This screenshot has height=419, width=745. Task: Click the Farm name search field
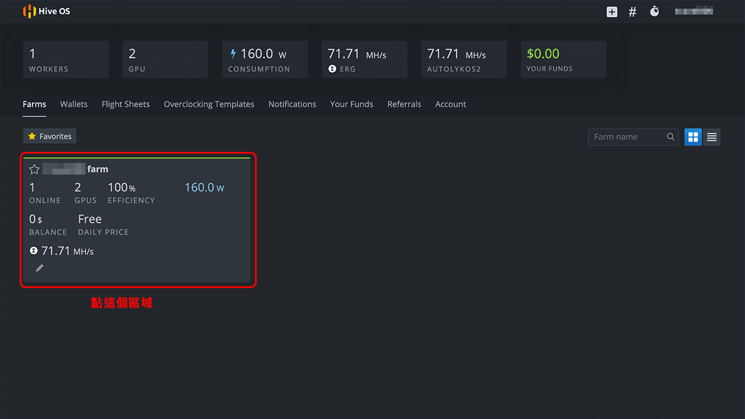[x=627, y=137]
